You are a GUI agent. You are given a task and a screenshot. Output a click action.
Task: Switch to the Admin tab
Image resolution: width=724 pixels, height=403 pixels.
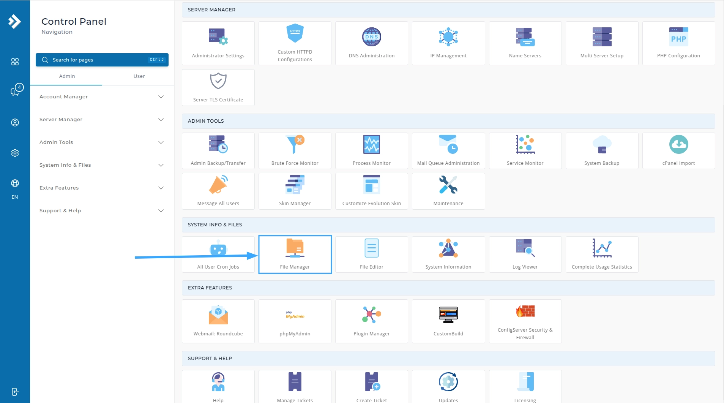67,76
